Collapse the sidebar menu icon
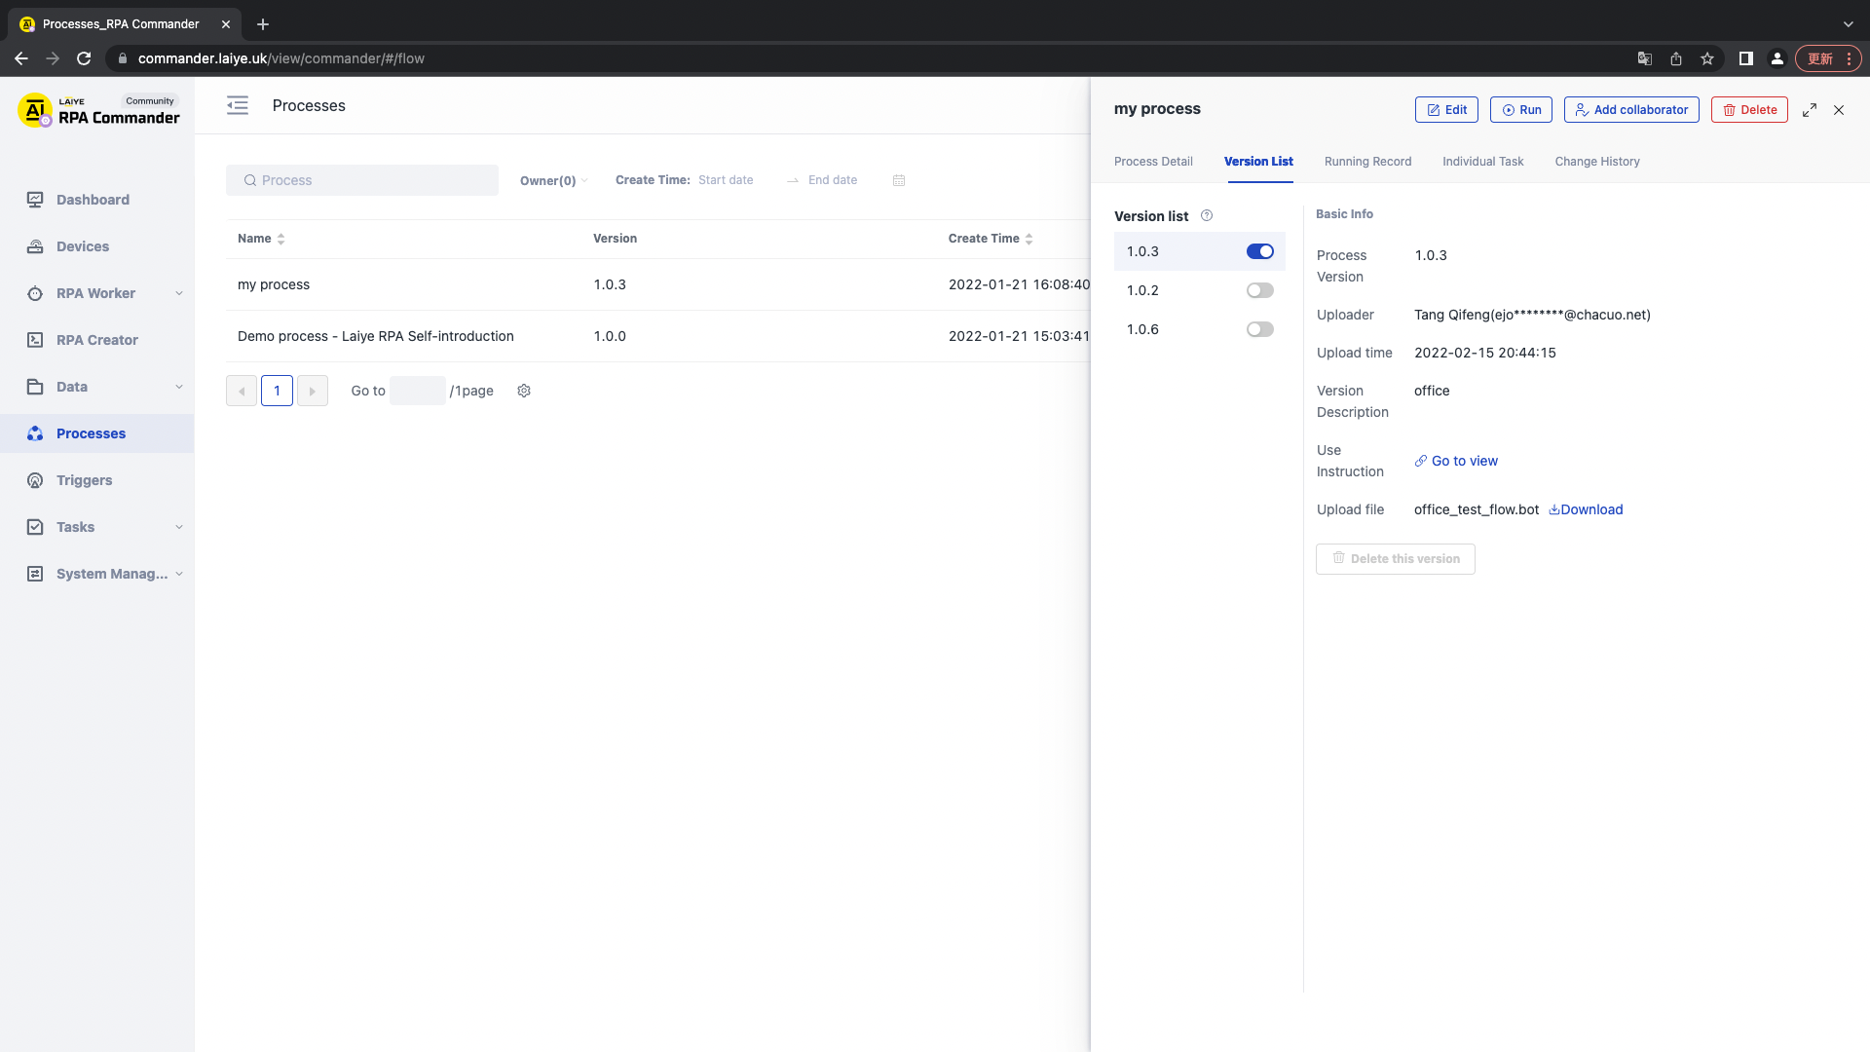 pos(238,105)
